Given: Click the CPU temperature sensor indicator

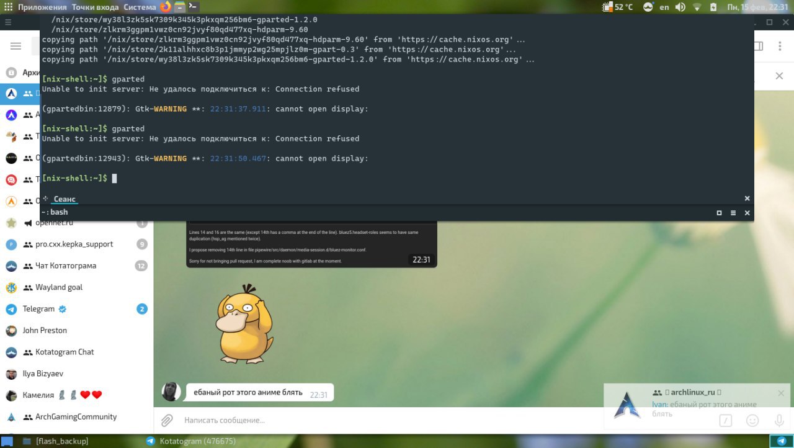Looking at the screenshot, I should coord(617,7).
